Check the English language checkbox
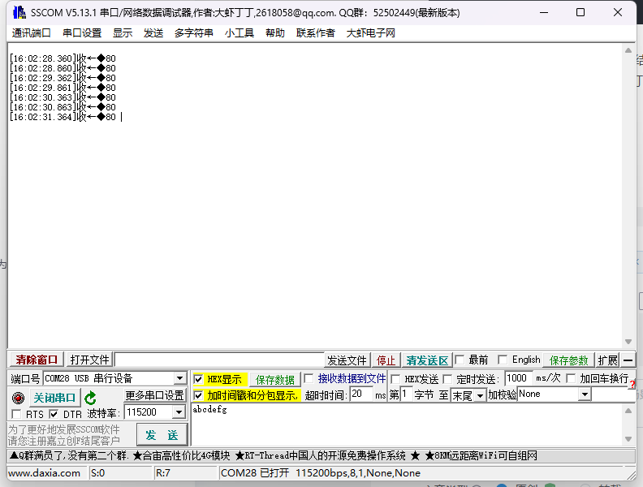This screenshot has height=487, width=643. click(x=503, y=360)
